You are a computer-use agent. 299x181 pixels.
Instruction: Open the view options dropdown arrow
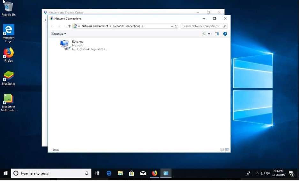[x=209, y=34]
